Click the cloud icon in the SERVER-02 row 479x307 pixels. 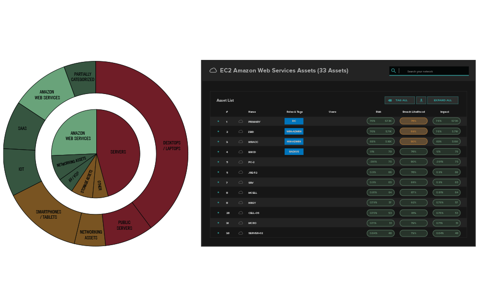click(241, 233)
